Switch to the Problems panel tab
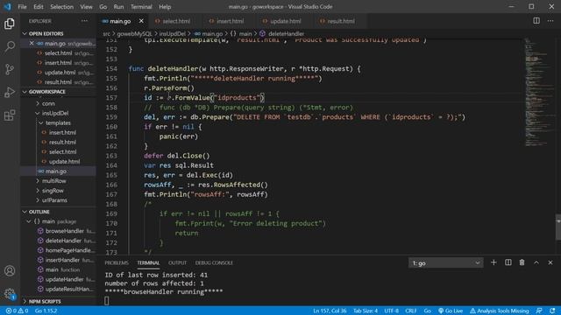561x315 pixels. tap(117, 262)
